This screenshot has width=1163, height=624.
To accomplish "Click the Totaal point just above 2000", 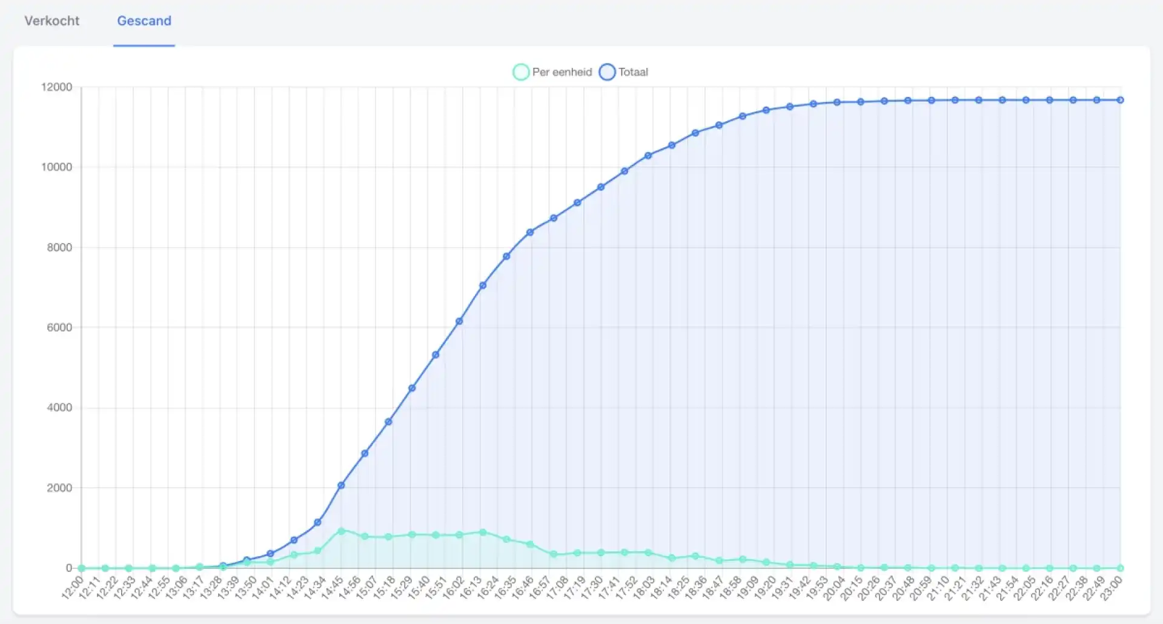I will [341, 485].
